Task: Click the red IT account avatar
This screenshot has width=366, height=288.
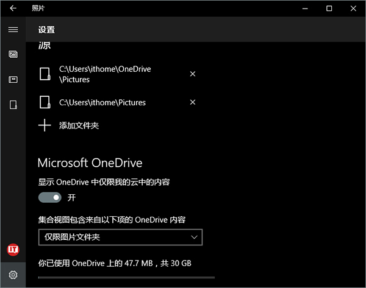Action: 13,250
